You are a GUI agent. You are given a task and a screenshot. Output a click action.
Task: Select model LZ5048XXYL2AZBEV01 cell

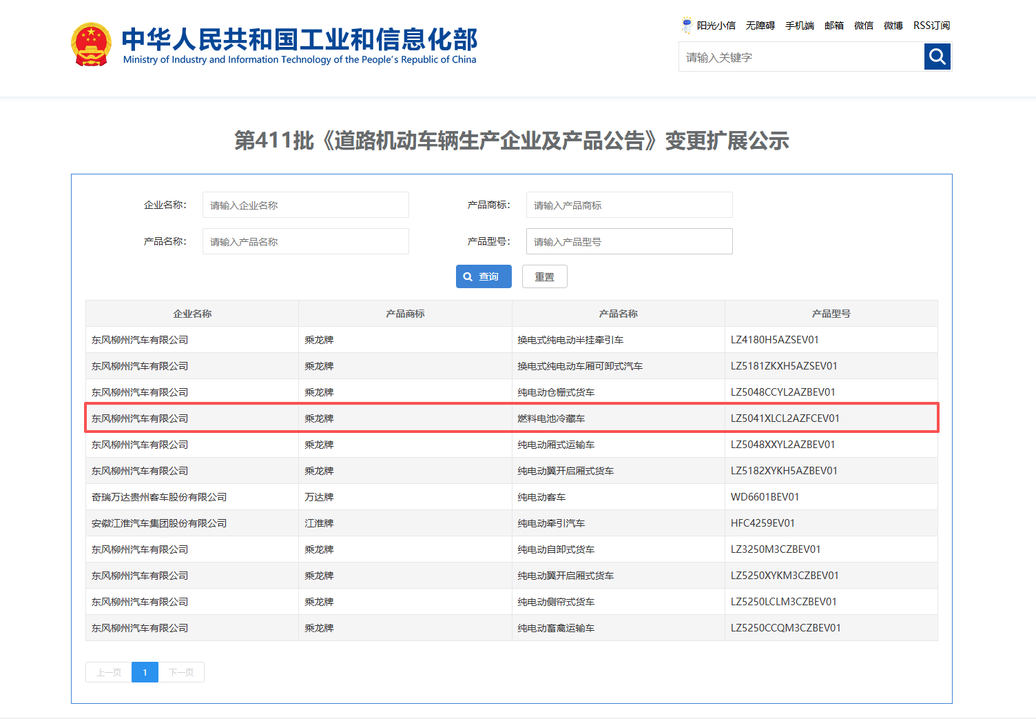(x=831, y=445)
